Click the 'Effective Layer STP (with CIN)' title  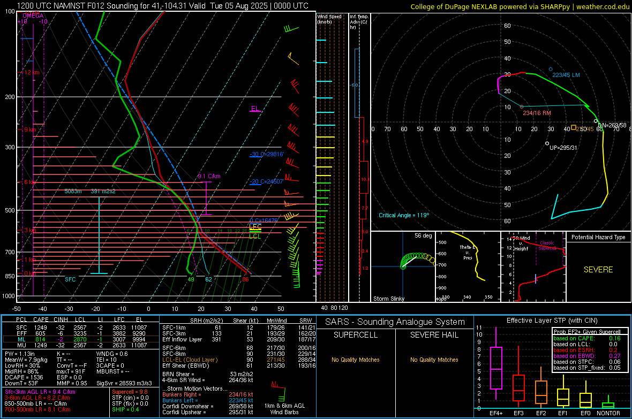552,321
